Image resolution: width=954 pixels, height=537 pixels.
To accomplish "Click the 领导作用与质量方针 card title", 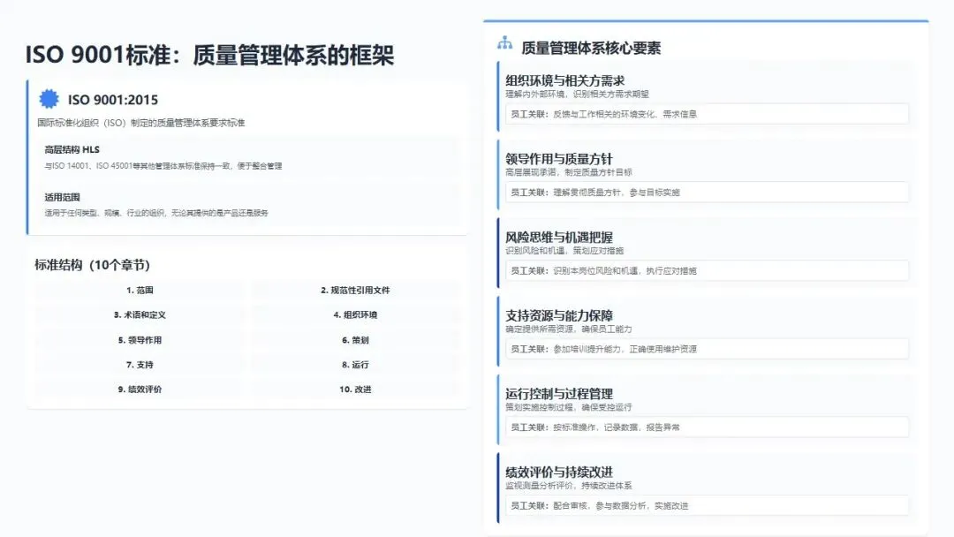I will pyautogui.click(x=558, y=159).
